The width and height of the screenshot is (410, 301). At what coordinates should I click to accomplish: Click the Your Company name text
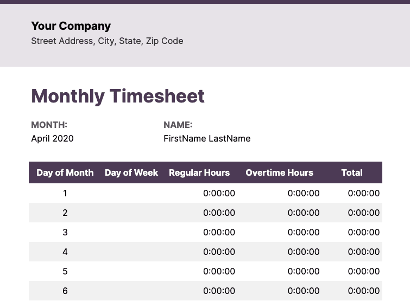tap(71, 26)
